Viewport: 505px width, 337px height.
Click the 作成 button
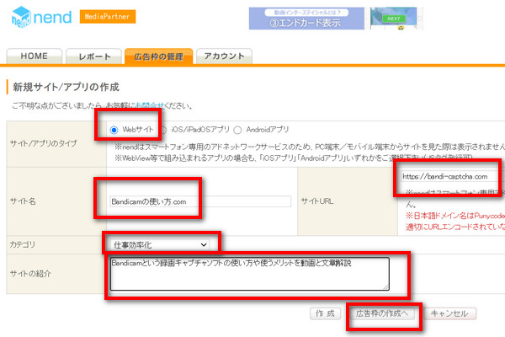coord(325,313)
